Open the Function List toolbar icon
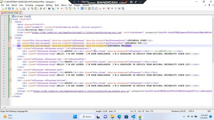Image resolution: width=214 pixels, height=120 pixels. 96,8
